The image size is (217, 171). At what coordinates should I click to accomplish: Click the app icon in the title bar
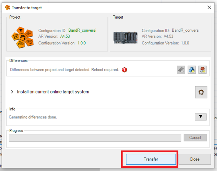click(8, 8)
